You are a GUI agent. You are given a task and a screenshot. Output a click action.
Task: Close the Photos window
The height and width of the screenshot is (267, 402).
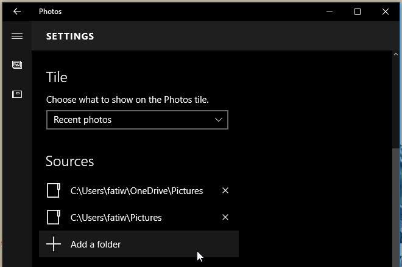(386, 12)
